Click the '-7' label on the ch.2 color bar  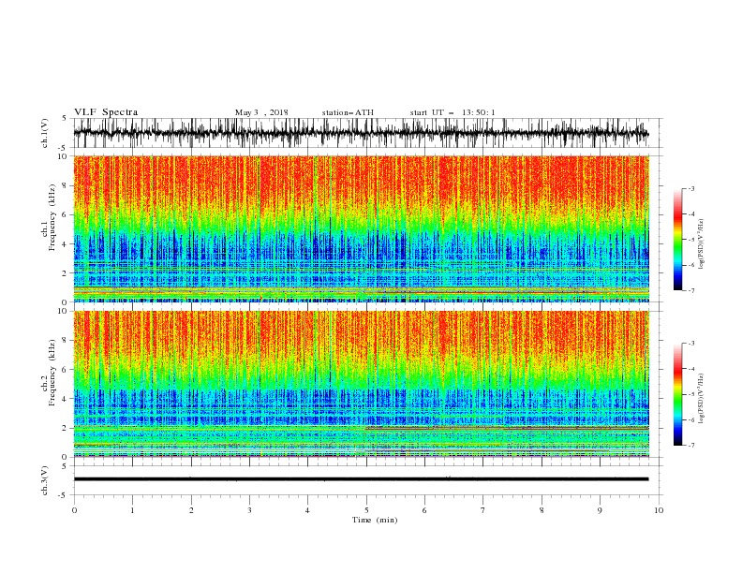[x=691, y=446]
